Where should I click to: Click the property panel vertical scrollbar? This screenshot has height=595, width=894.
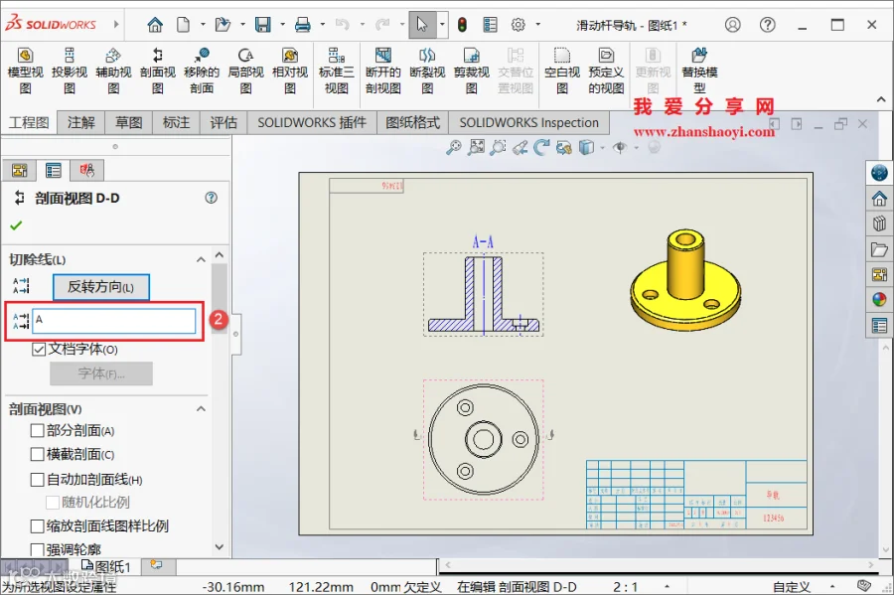coord(219,400)
